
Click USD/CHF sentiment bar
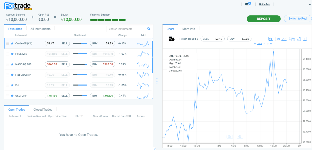point(80,96)
